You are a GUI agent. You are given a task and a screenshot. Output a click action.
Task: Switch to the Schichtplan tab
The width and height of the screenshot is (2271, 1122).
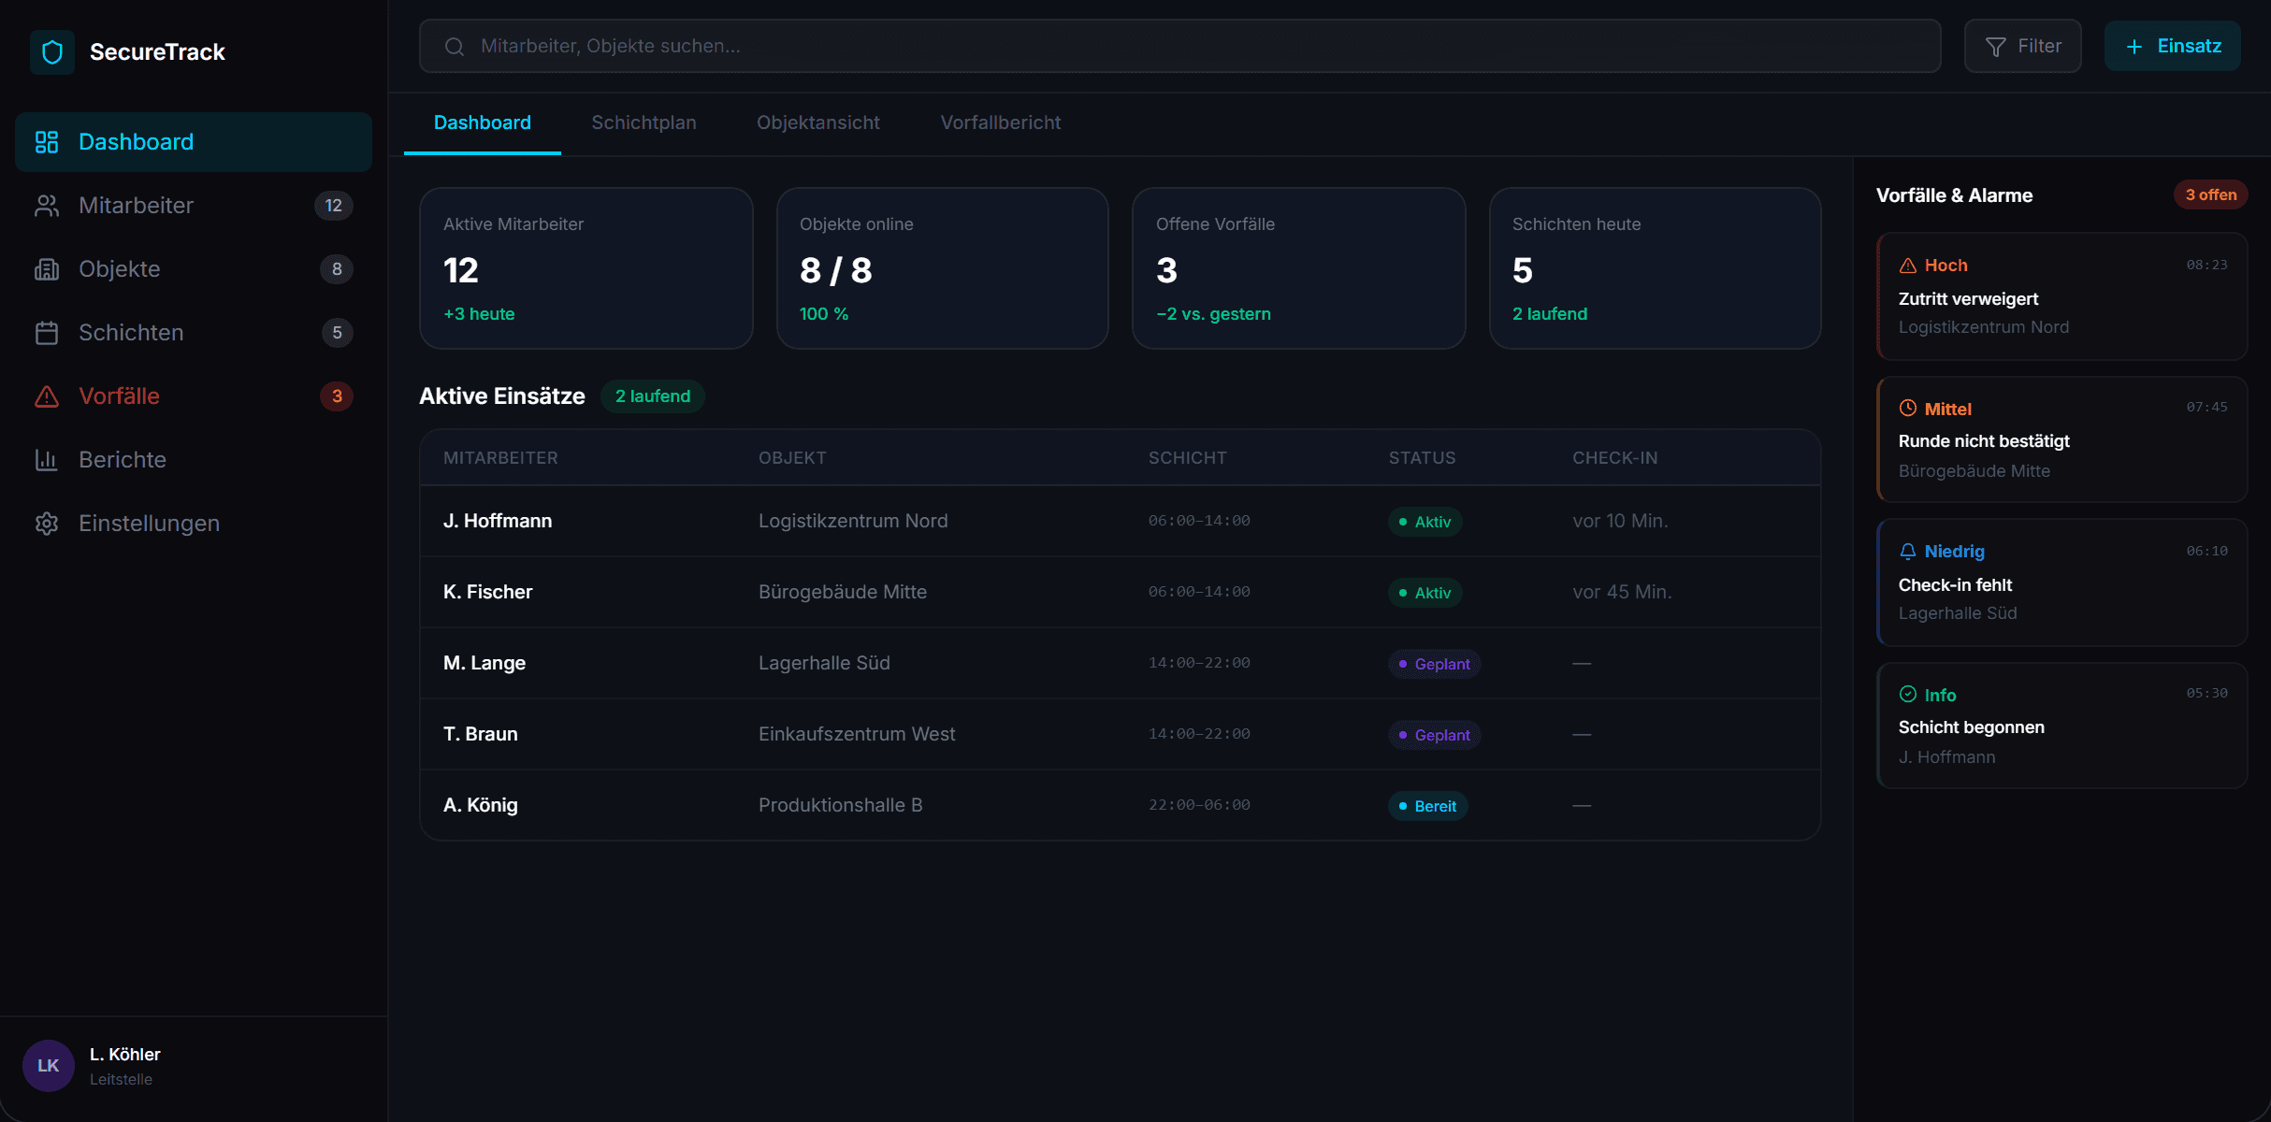coord(644,122)
